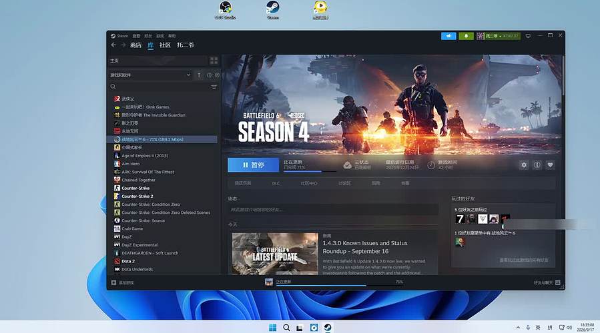600x333 pixels.
Task: Switch to Big Picture mode monitor icon
Action: tap(528, 36)
